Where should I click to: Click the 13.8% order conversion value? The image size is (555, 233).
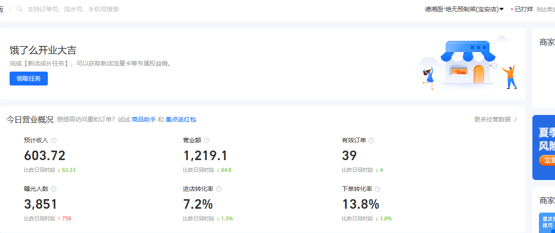pos(361,204)
